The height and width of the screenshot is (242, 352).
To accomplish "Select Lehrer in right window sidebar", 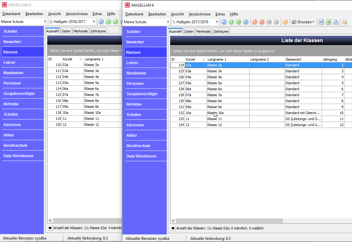I will click(x=146, y=63).
